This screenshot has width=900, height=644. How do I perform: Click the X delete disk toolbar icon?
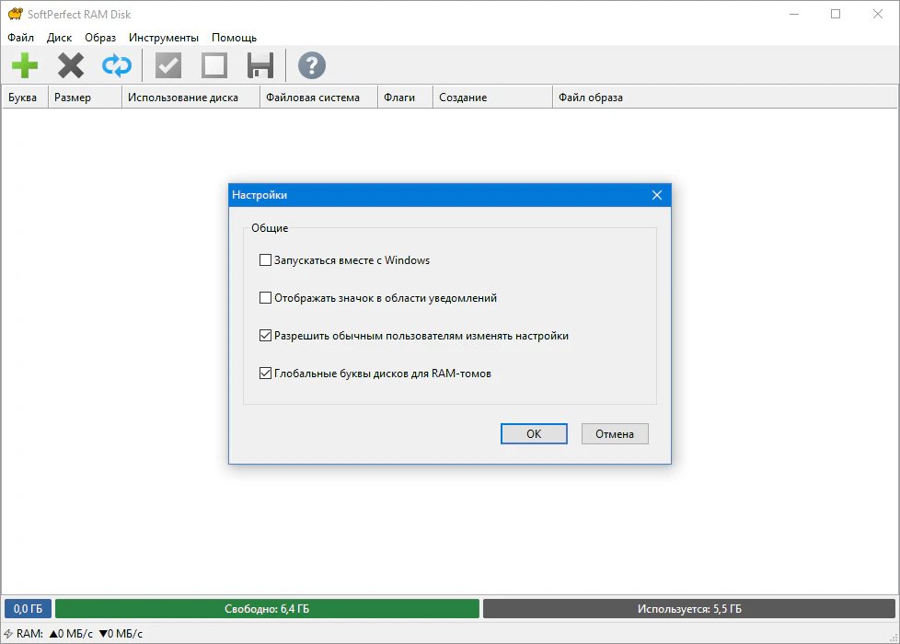click(71, 65)
